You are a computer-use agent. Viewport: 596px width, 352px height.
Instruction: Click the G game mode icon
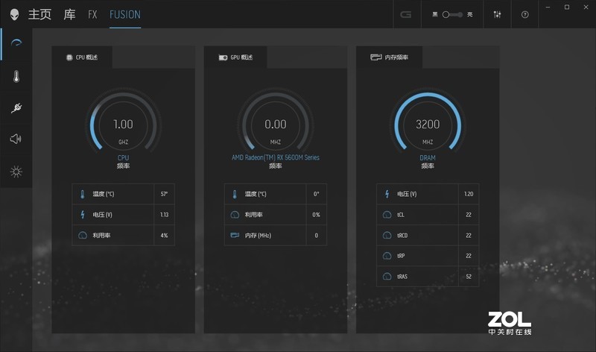(x=406, y=14)
